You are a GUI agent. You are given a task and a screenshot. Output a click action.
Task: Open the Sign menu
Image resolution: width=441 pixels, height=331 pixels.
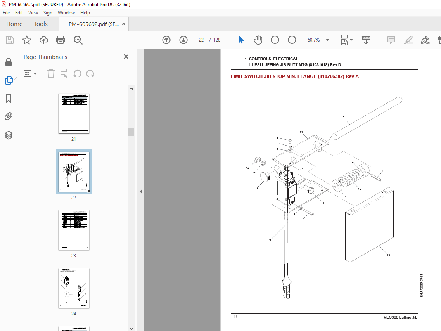[x=48, y=13]
